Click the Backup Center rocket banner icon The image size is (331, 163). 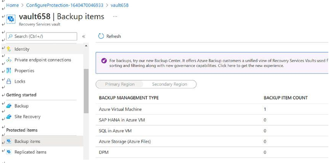(104, 61)
